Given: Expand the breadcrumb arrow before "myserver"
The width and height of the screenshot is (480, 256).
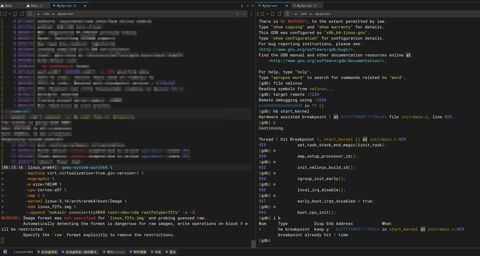Looking at the screenshot, I should (54, 14).
